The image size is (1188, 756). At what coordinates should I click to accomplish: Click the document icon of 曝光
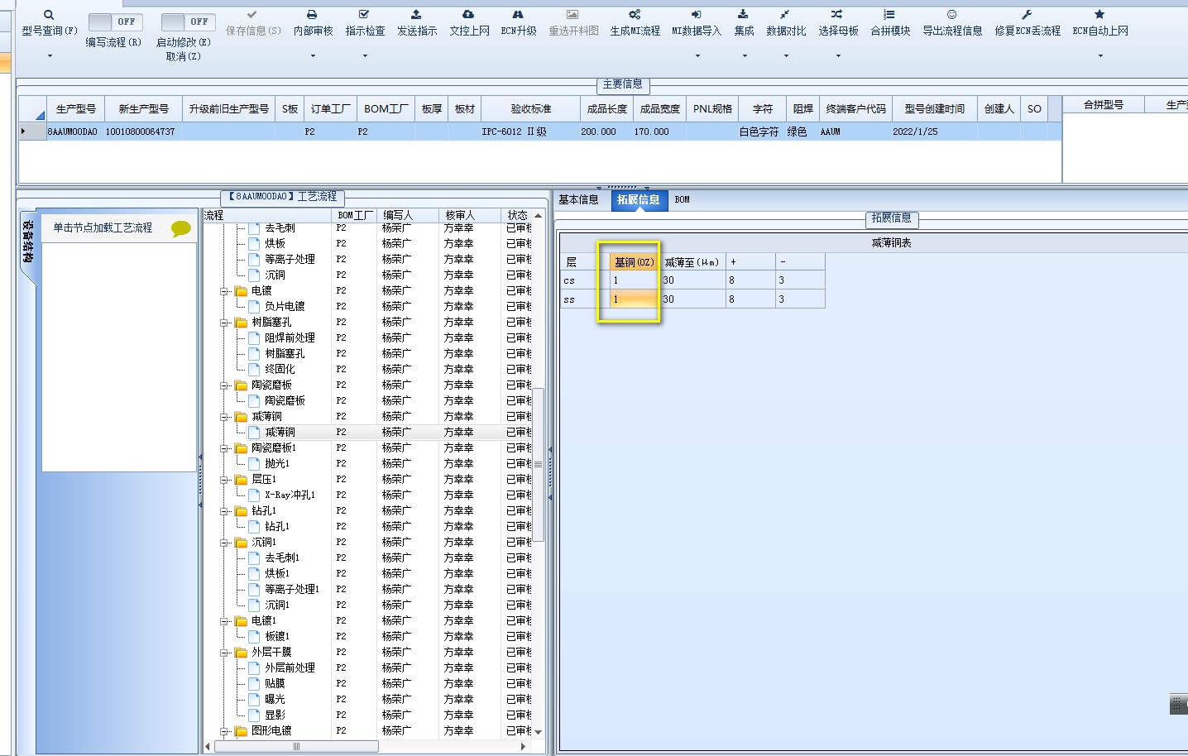255,700
